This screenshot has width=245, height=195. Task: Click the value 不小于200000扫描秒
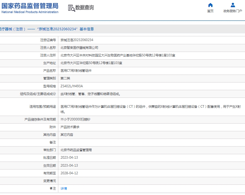75,119
